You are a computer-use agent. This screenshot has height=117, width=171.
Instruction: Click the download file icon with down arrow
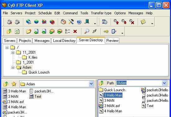point(44,31)
